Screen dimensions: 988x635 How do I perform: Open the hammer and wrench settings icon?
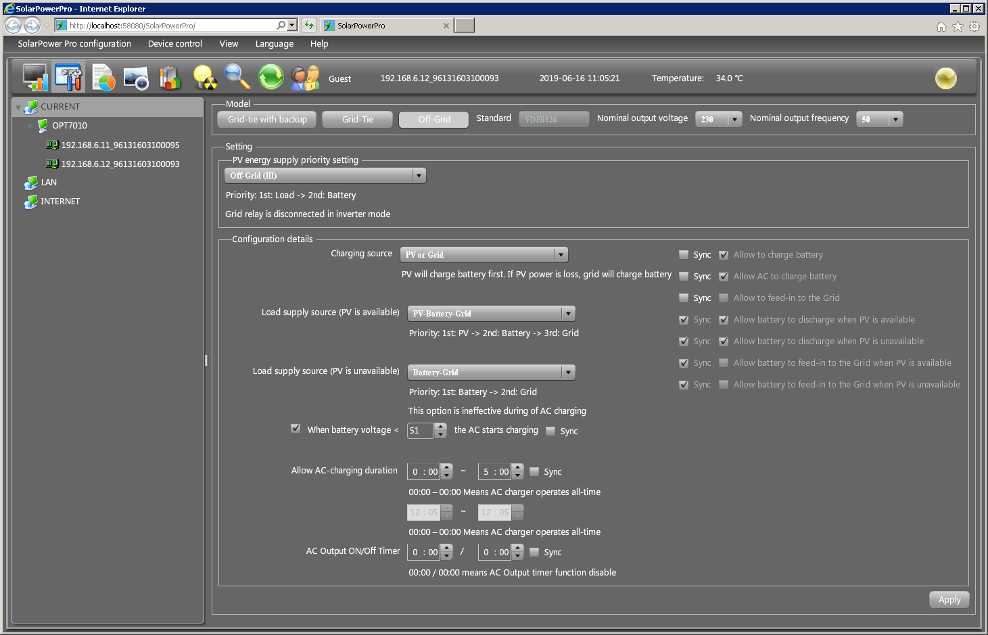(68, 77)
